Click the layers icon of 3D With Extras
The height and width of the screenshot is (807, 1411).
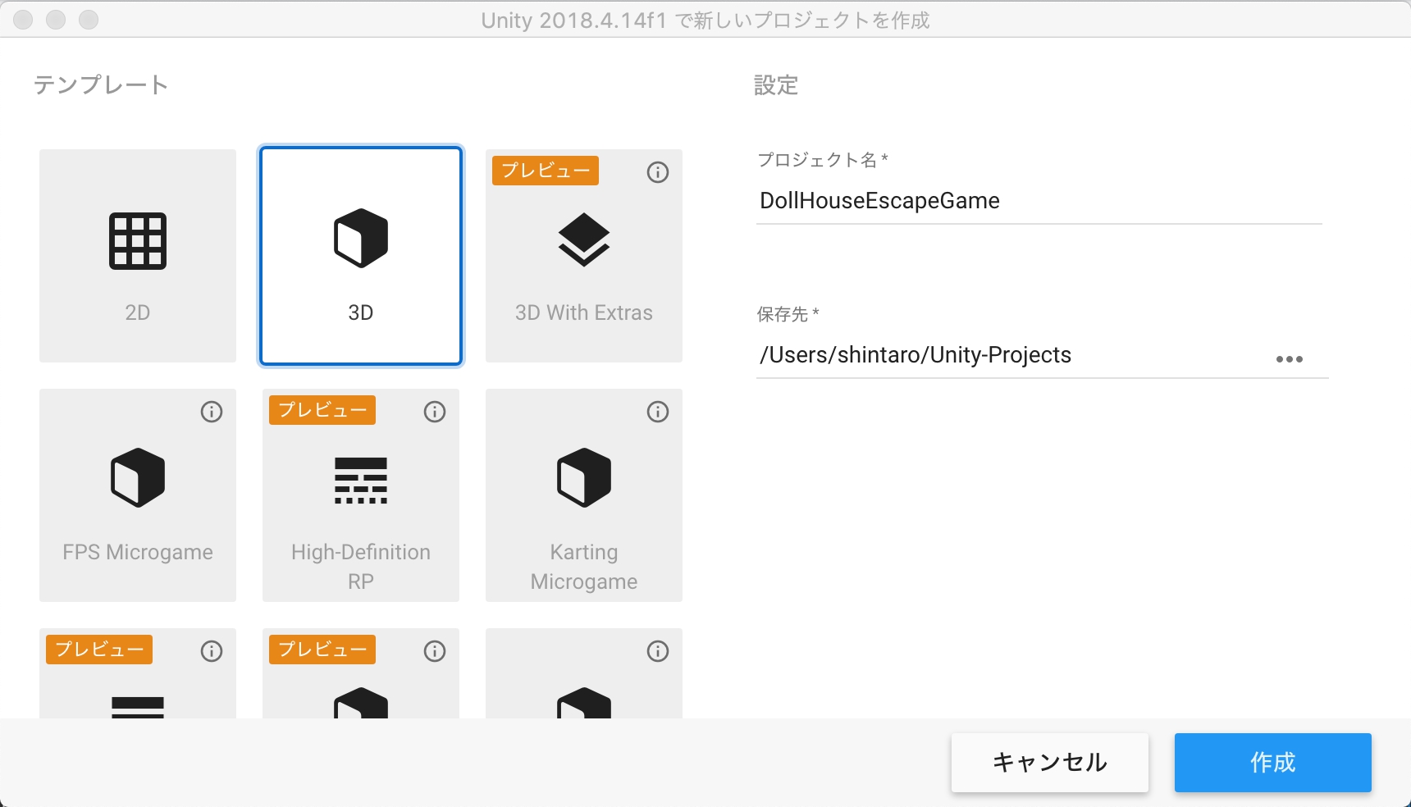[x=584, y=239]
